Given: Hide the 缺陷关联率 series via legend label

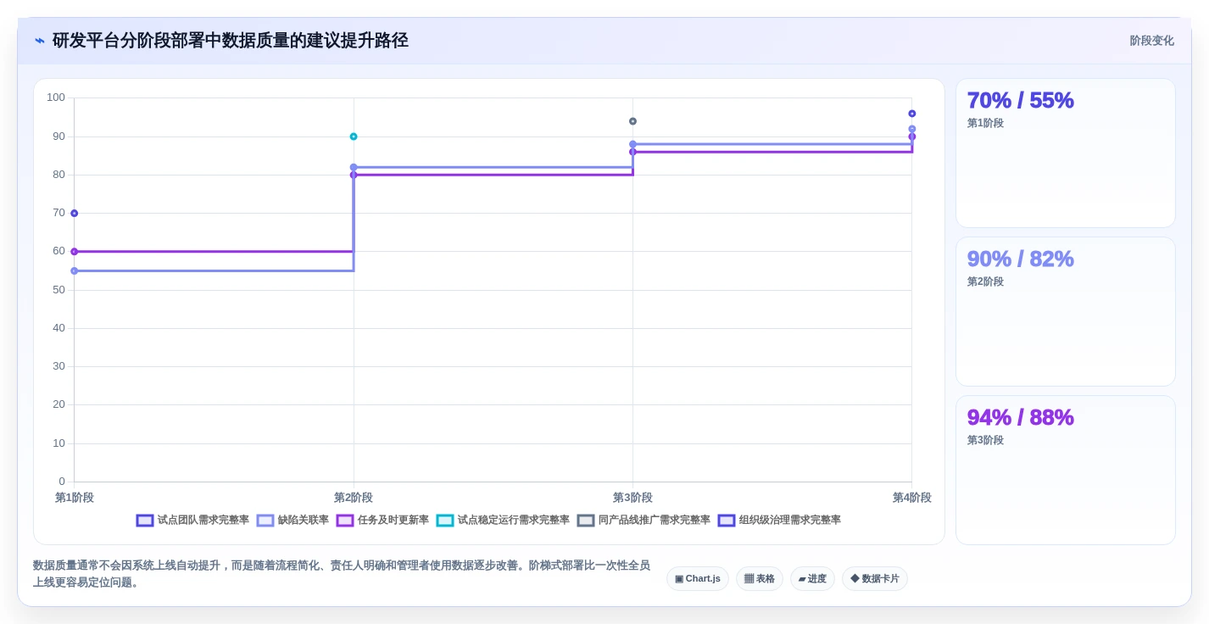Looking at the screenshot, I should click(x=304, y=521).
